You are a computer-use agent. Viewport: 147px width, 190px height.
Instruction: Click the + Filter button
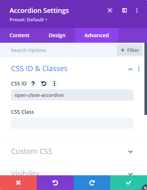click(x=130, y=50)
